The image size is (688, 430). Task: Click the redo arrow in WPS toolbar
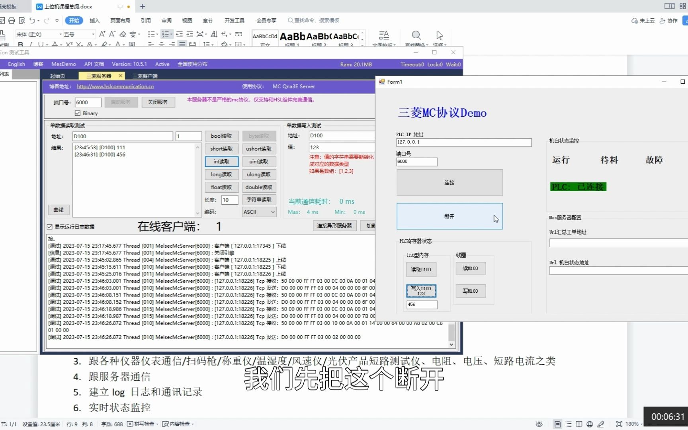pyautogui.click(x=47, y=20)
